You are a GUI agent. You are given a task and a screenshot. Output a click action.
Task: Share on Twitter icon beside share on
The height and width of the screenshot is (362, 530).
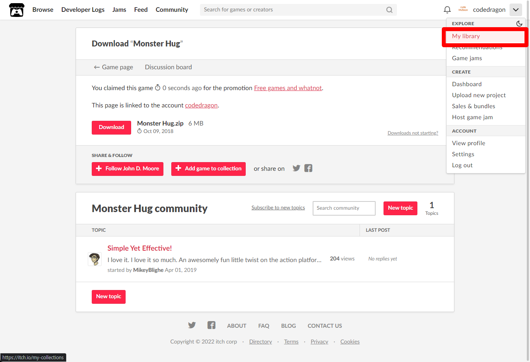(x=297, y=168)
